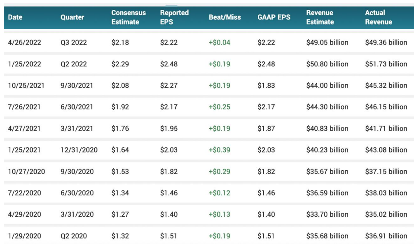Select the Reported EPS column header
Image resolution: width=414 pixels, height=246 pixels.
point(174,17)
